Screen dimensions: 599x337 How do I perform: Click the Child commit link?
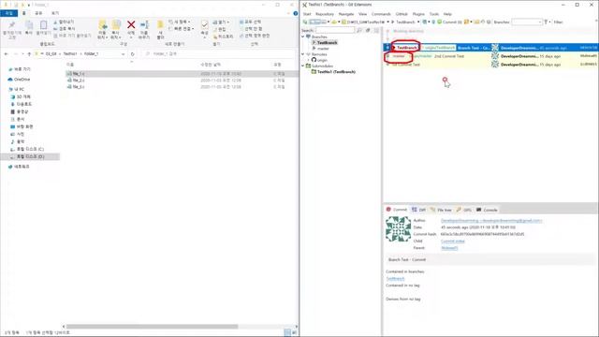(453, 242)
